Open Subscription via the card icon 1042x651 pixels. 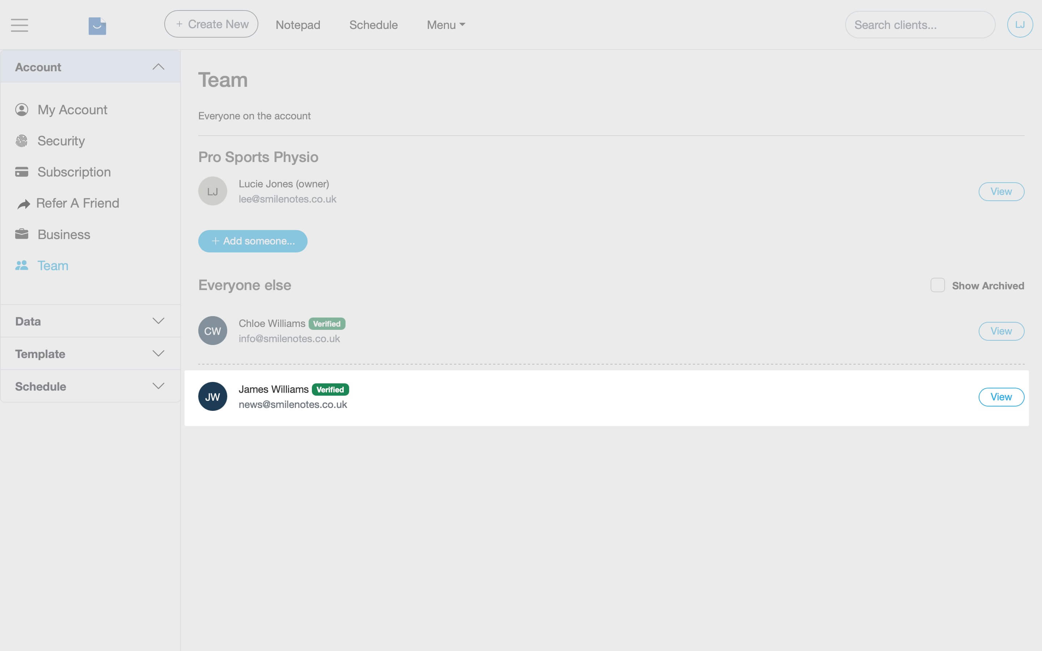click(22, 171)
